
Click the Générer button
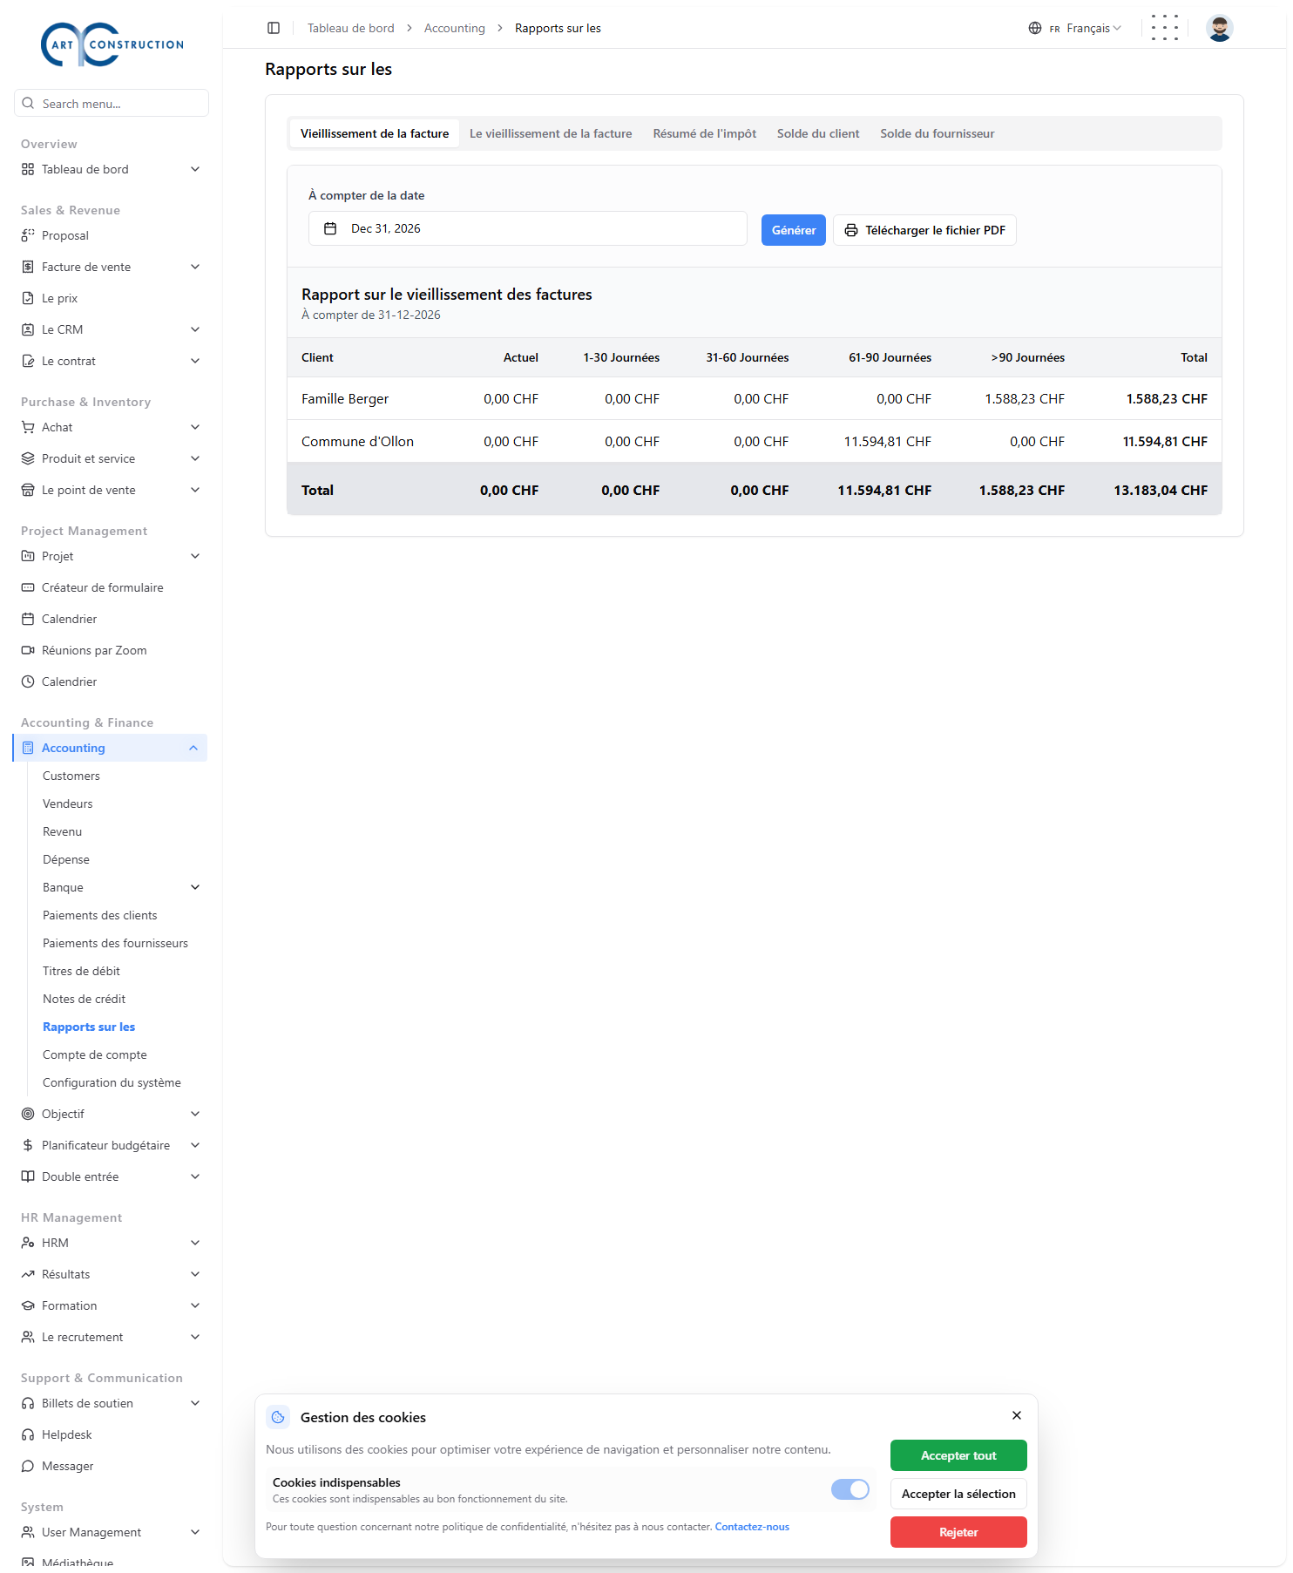tap(794, 230)
